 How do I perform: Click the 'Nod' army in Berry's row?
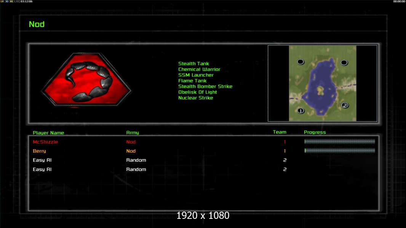131,151
